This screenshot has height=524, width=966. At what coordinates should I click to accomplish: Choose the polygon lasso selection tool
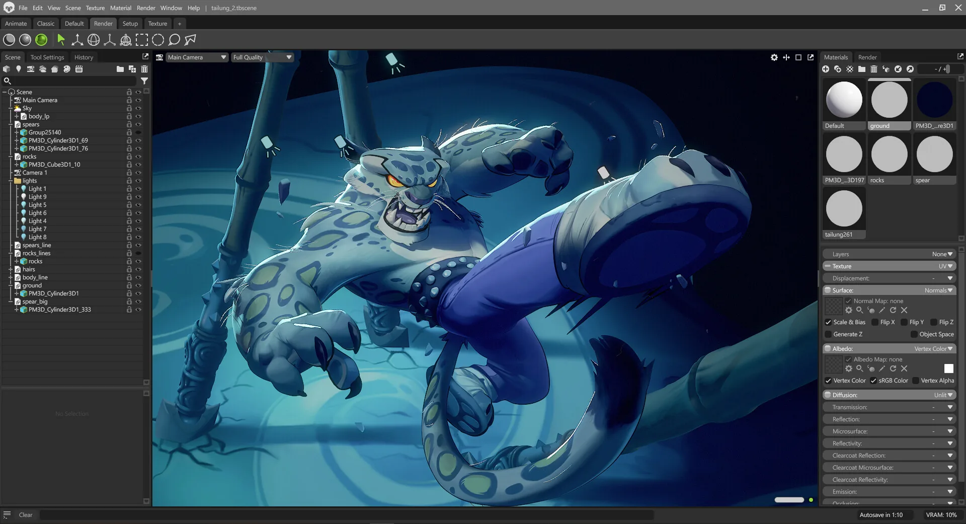click(190, 40)
